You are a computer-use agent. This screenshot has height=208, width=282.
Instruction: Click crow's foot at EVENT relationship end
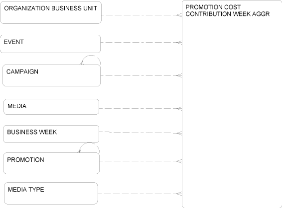[x=179, y=43]
